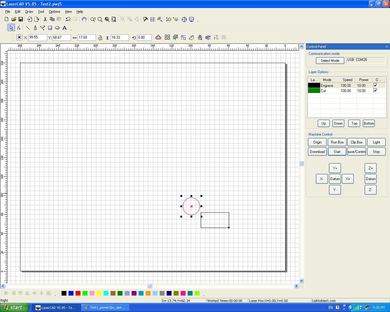Expand the color palette overflow arrow
The height and width of the screenshot is (312, 390).
coord(204,295)
